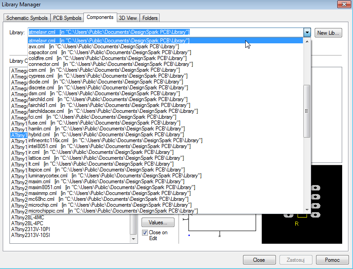Open the PCB Symbols tab
353x269 pixels.
(x=67, y=18)
